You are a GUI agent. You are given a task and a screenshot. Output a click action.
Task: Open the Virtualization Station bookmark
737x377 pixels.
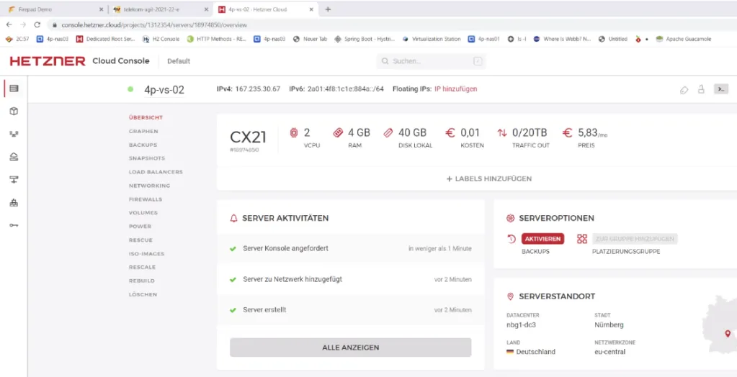(432, 39)
